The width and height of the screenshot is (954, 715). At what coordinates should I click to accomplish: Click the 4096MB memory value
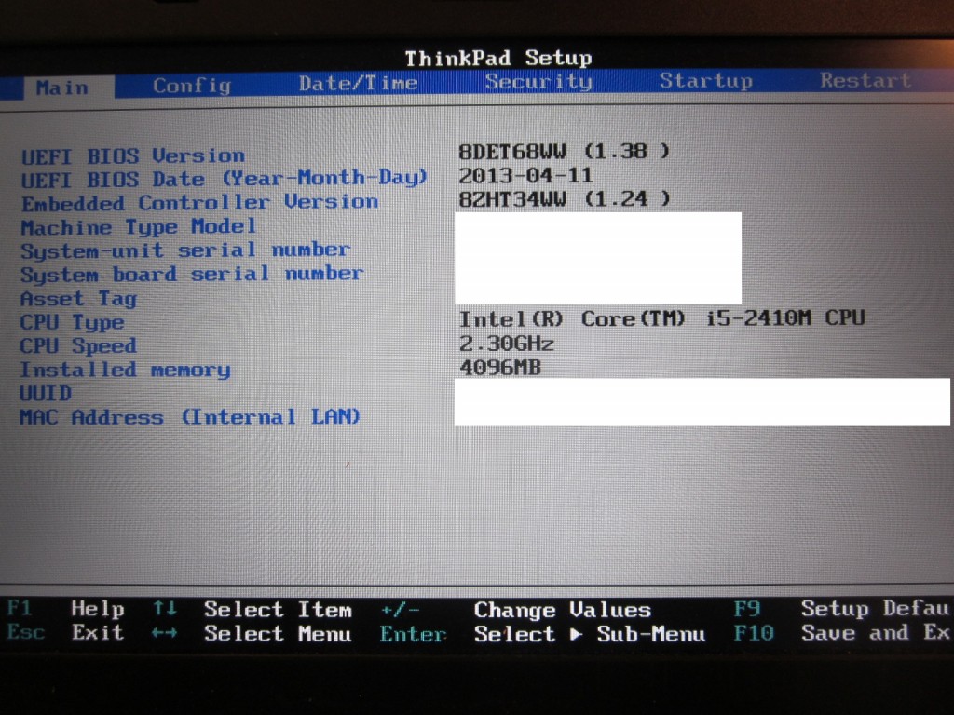pos(500,367)
